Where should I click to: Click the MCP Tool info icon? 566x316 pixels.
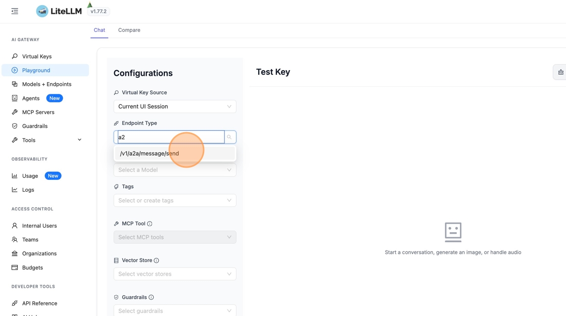point(150,224)
